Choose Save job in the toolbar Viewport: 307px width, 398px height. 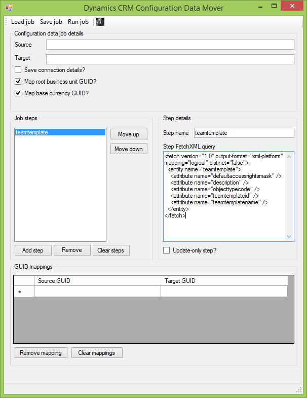point(51,22)
